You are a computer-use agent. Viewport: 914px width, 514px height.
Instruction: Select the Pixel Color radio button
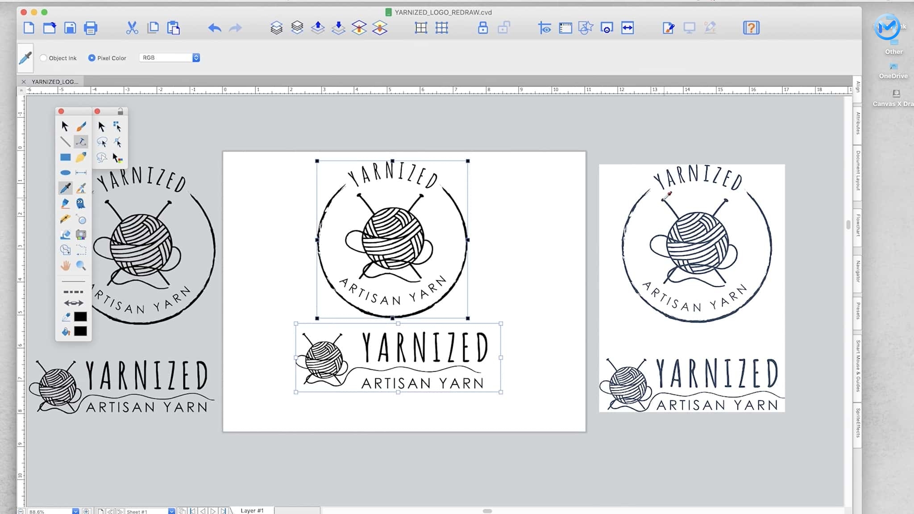click(92, 58)
